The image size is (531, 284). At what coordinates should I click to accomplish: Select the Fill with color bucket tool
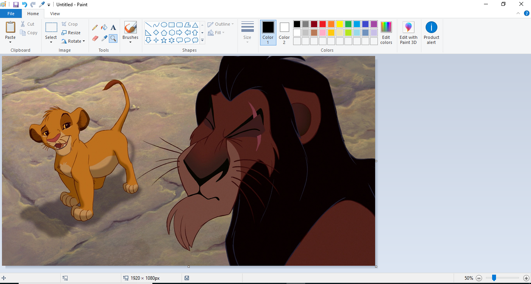point(104,28)
